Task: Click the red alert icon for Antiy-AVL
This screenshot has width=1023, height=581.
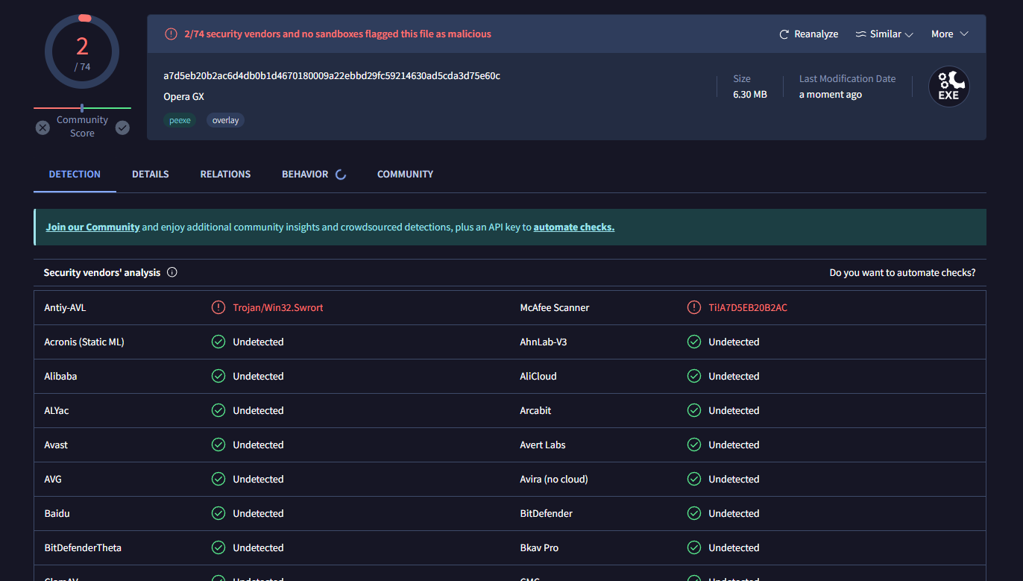Action: (x=218, y=307)
